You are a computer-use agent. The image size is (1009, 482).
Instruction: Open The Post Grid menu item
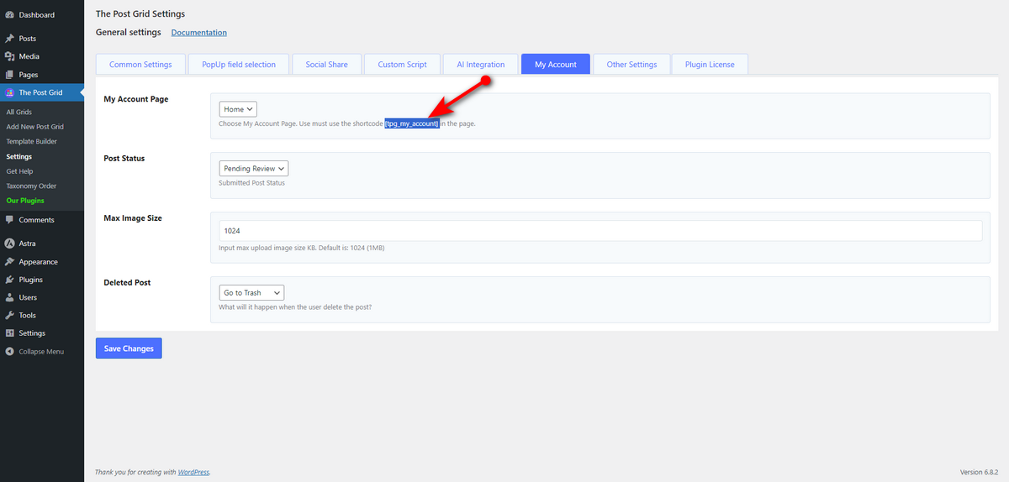point(42,92)
